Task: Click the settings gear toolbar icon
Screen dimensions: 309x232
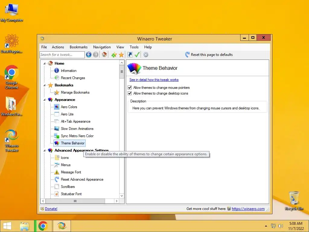Action: [146, 55]
